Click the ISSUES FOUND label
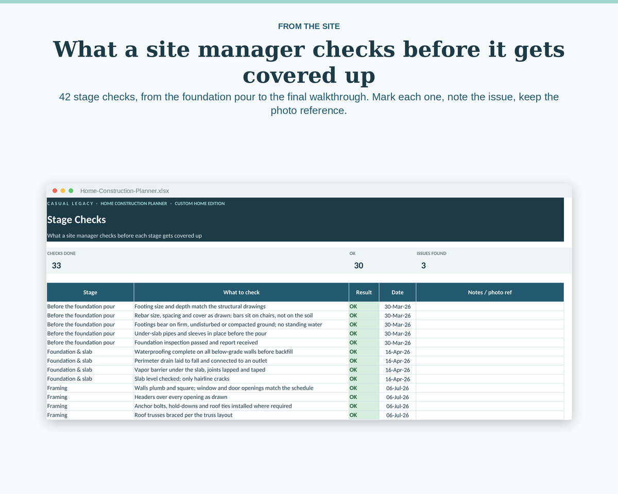618x494 pixels. (432, 254)
